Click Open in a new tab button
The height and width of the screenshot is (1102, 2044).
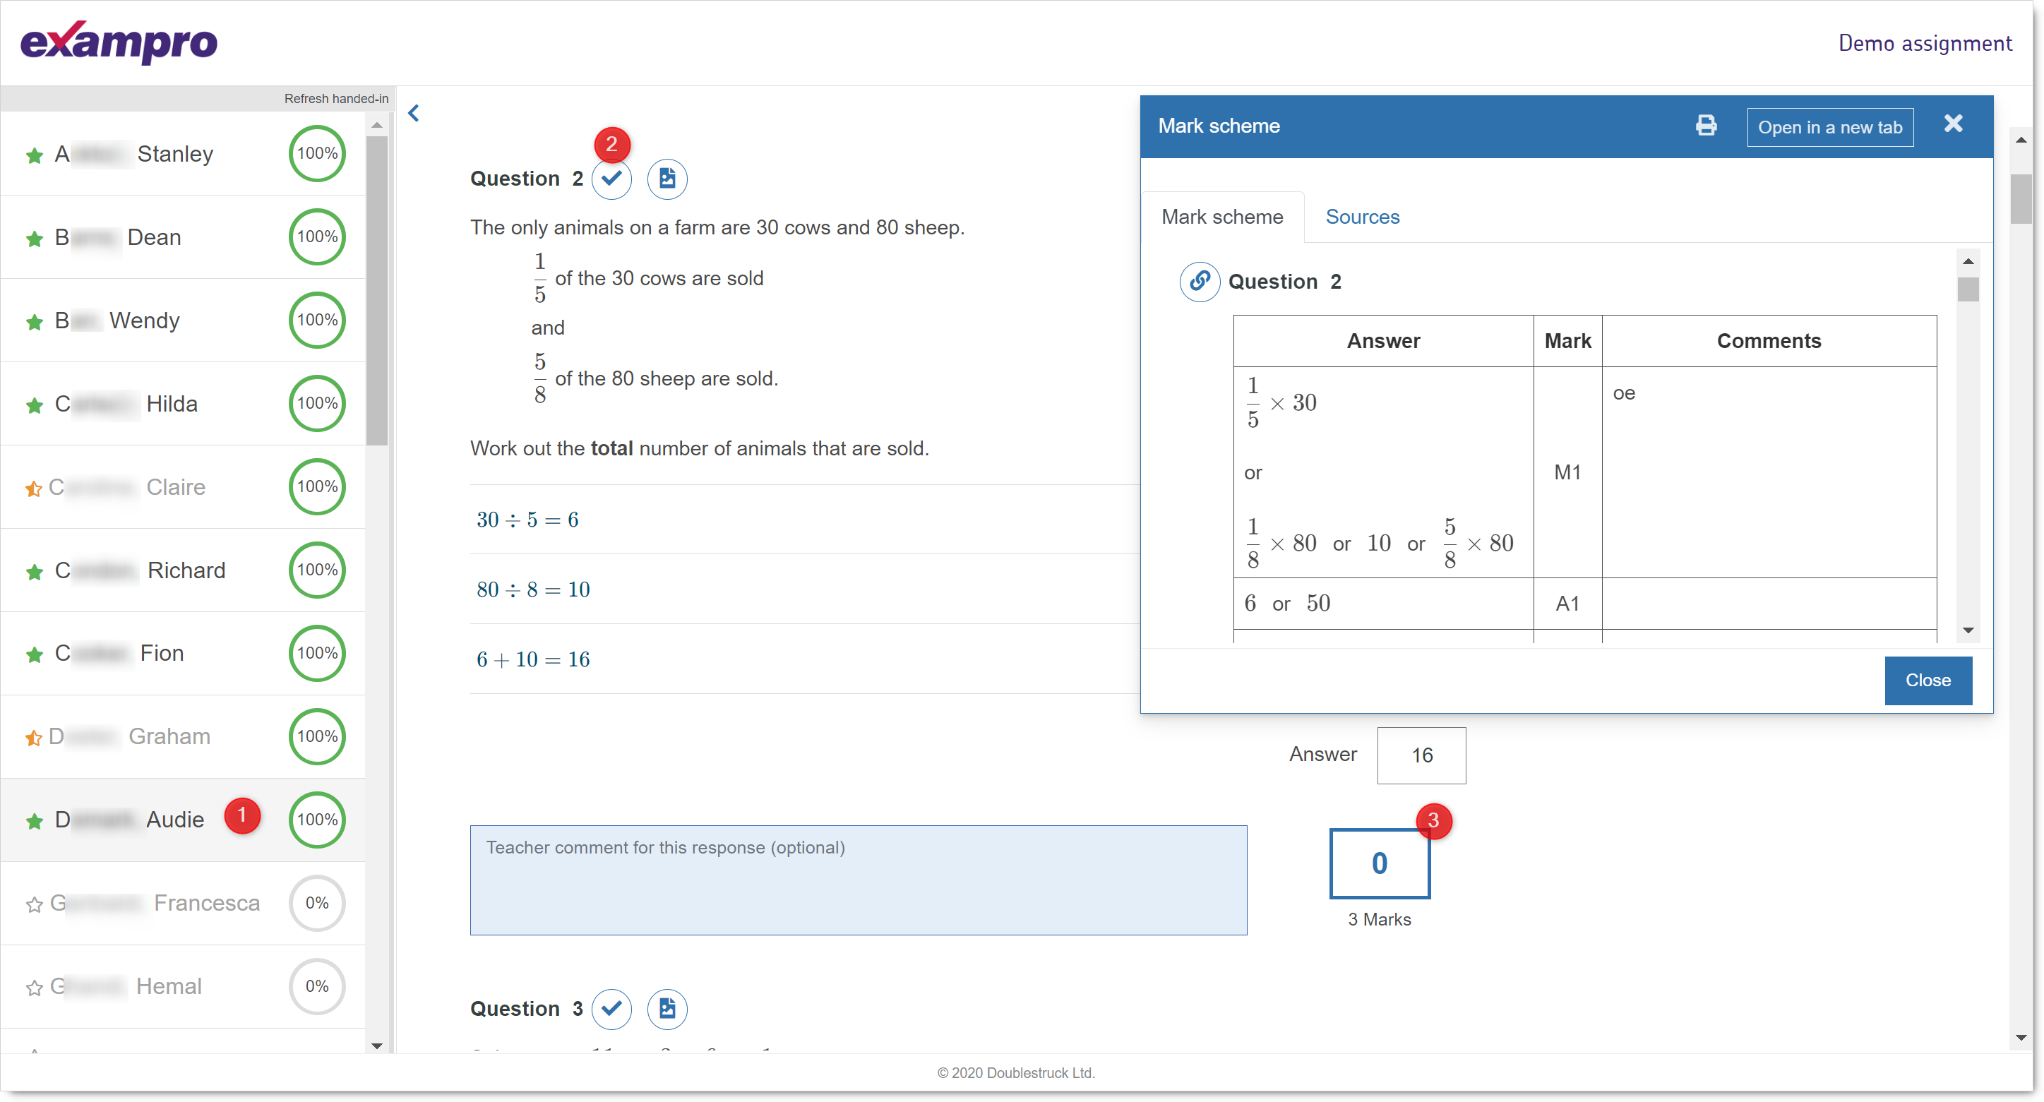(1829, 127)
